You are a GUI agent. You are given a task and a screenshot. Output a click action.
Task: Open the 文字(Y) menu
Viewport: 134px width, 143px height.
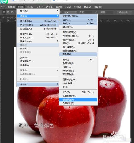pyautogui.click(x=40, y=7)
